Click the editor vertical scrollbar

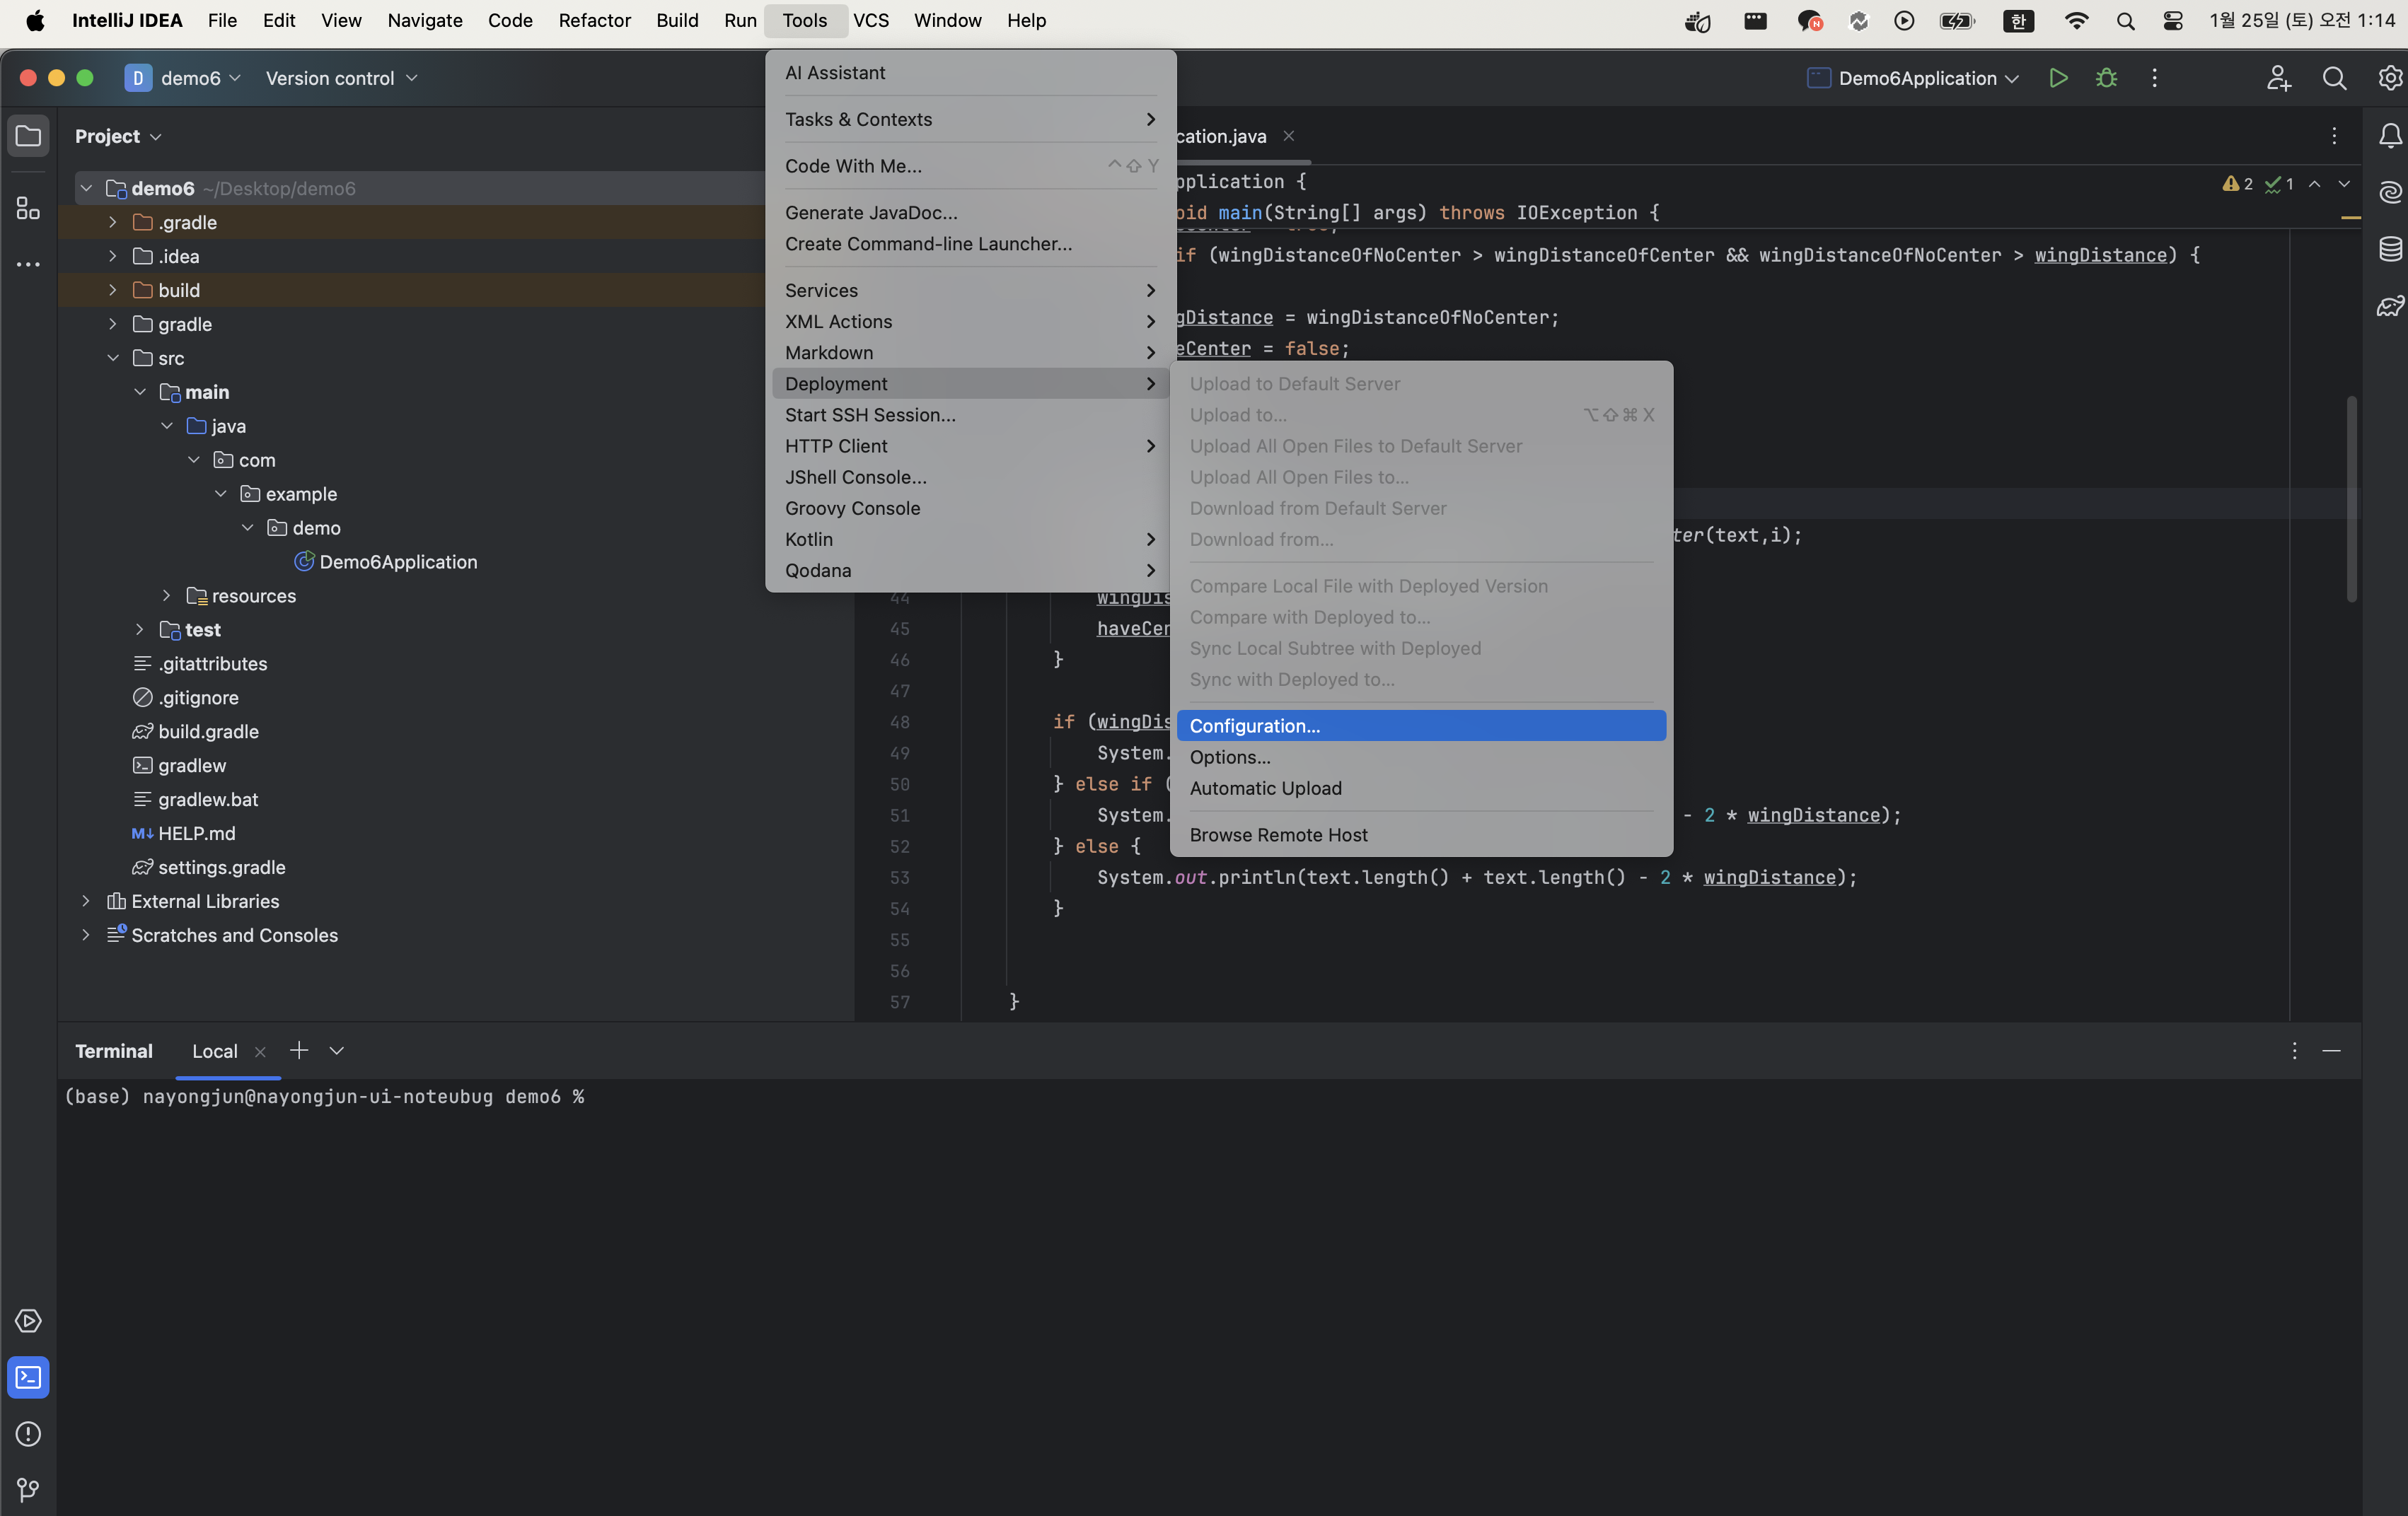pyautogui.click(x=2351, y=500)
